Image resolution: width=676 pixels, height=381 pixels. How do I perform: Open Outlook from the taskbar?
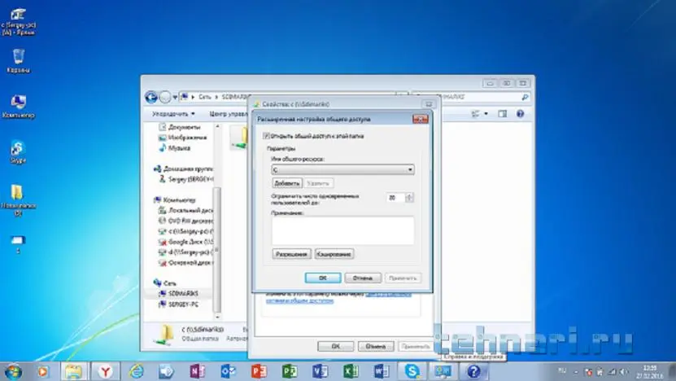point(228,371)
